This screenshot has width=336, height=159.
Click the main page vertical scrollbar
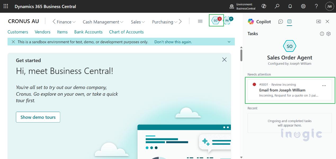[x=241, y=55]
